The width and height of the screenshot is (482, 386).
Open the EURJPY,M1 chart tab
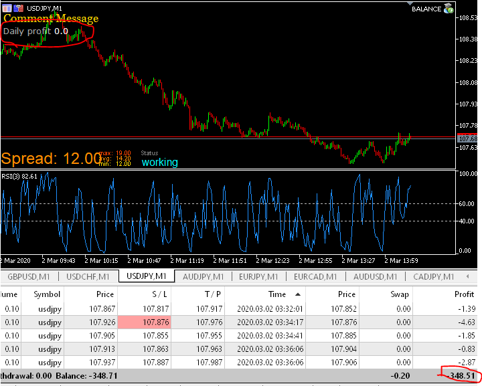[x=258, y=277]
